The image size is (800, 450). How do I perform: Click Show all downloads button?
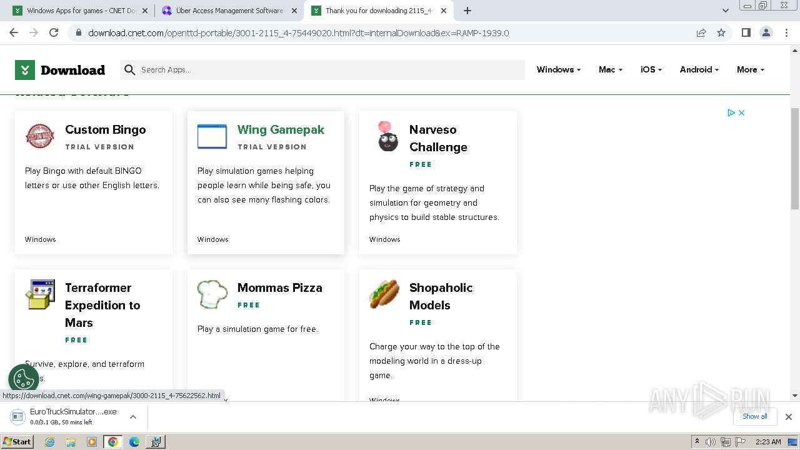click(754, 416)
